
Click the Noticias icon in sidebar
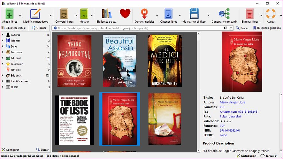click(8, 70)
